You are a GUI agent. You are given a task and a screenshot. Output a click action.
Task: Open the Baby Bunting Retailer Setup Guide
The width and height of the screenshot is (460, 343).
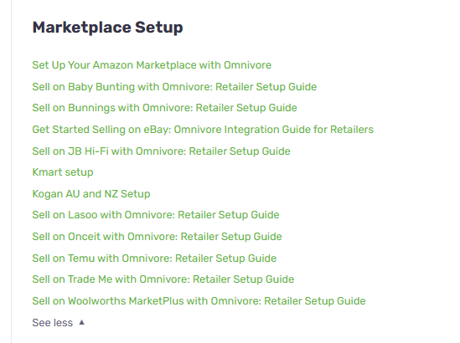tap(174, 87)
